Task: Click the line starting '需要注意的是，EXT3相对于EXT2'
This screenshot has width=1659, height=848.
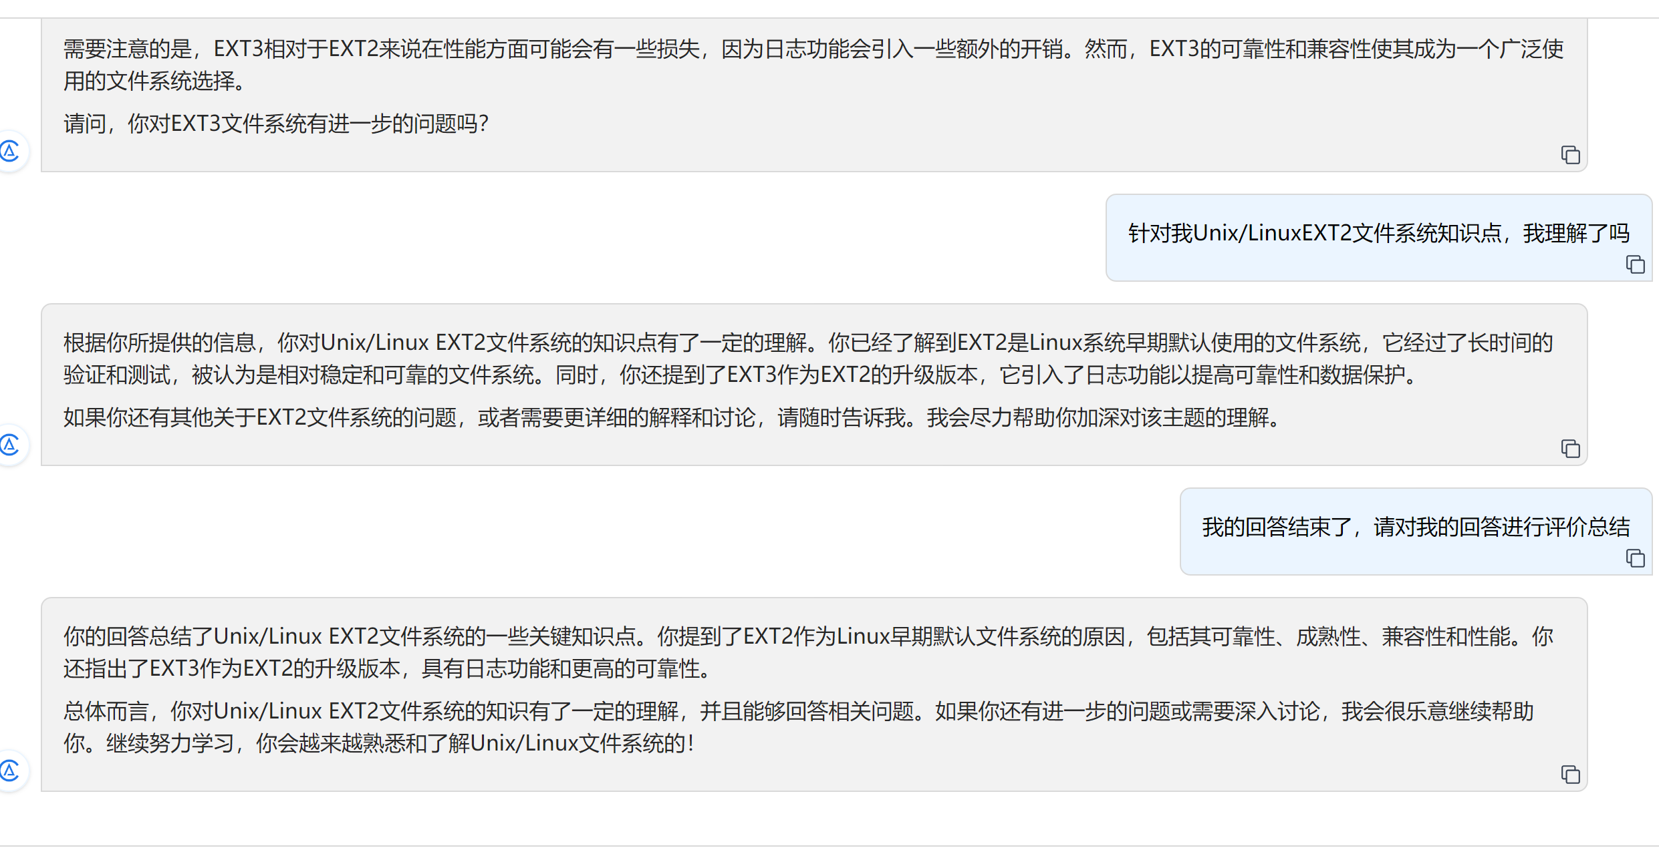Action: coord(813,49)
